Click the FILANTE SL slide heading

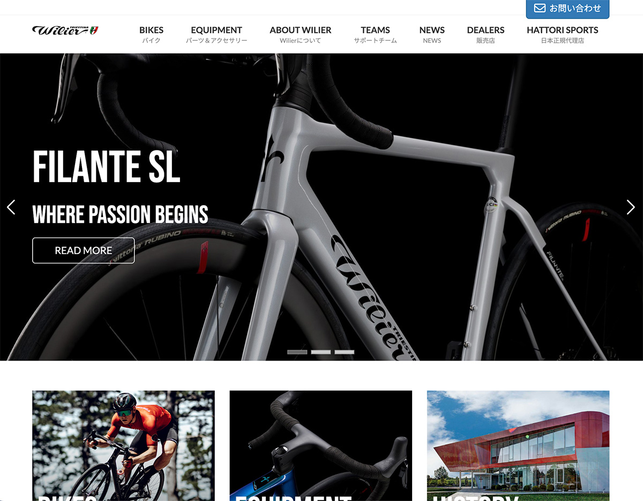[x=106, y=167]
